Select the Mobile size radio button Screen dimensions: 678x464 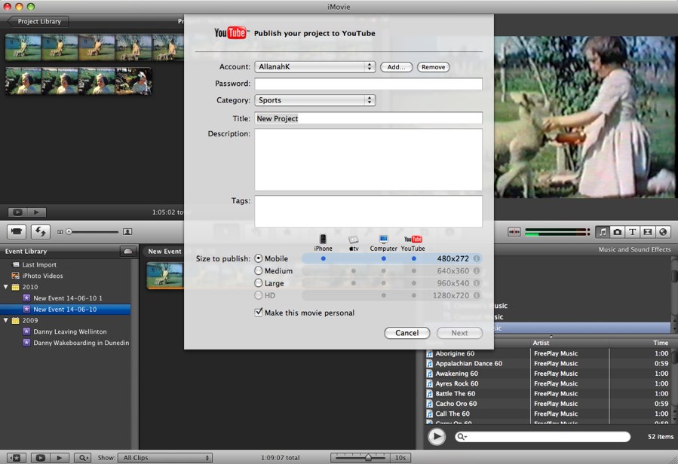(x=259, y=258)
